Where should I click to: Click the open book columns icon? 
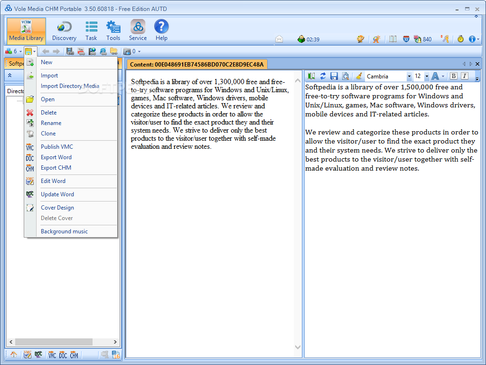[393, 39]
